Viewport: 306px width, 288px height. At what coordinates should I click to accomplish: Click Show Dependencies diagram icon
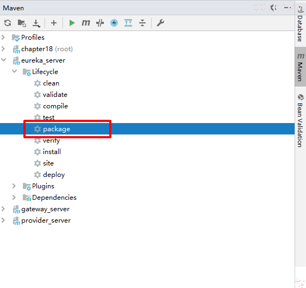[128, 23]
